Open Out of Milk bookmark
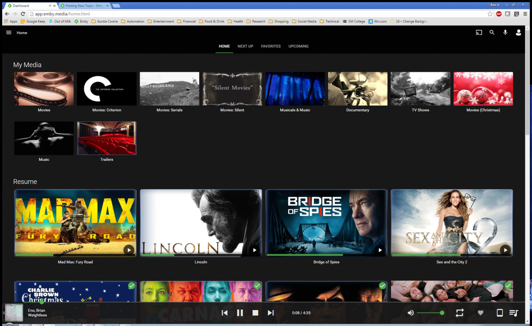Image resolution: width=532 pixels, height=326 pixels. tap(60, 21)
